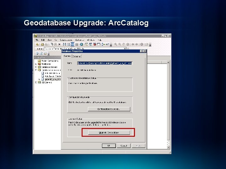This screenshot has width=226, height=169.
Task: Open the Search window icon
Action: pos(90,44)
